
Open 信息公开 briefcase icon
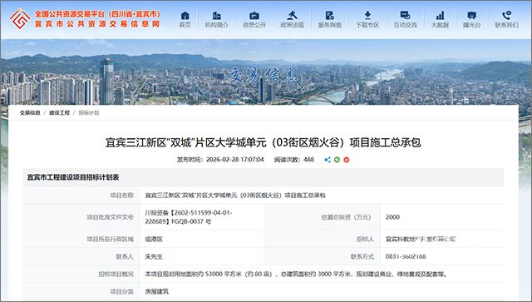click(254, 15)
